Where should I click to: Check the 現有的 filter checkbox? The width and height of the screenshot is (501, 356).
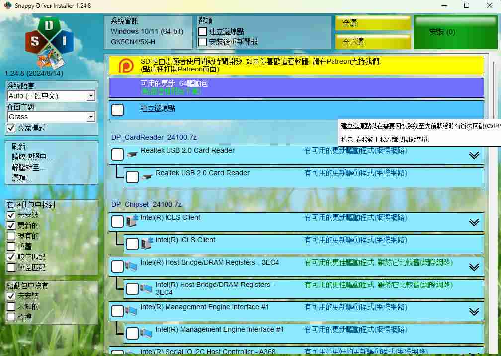point(11,236)
